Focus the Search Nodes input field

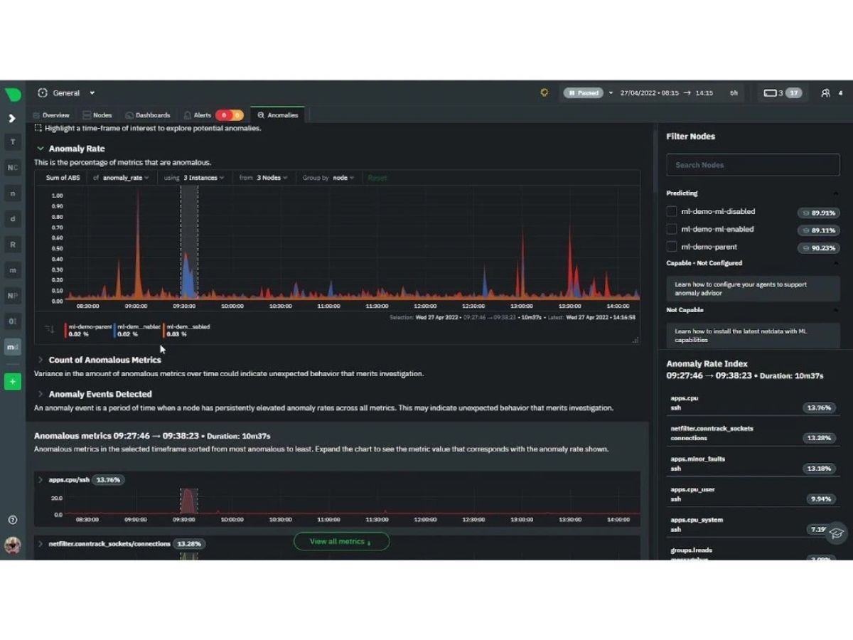tap(753, 165)
